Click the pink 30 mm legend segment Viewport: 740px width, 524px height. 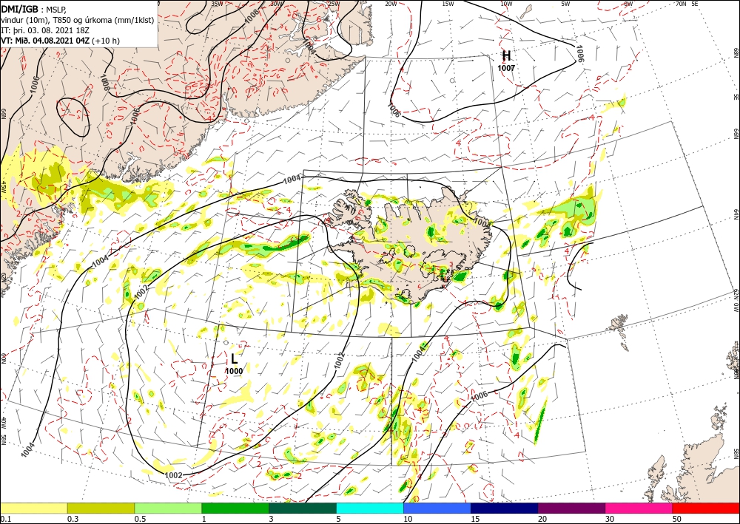point(639,508)
